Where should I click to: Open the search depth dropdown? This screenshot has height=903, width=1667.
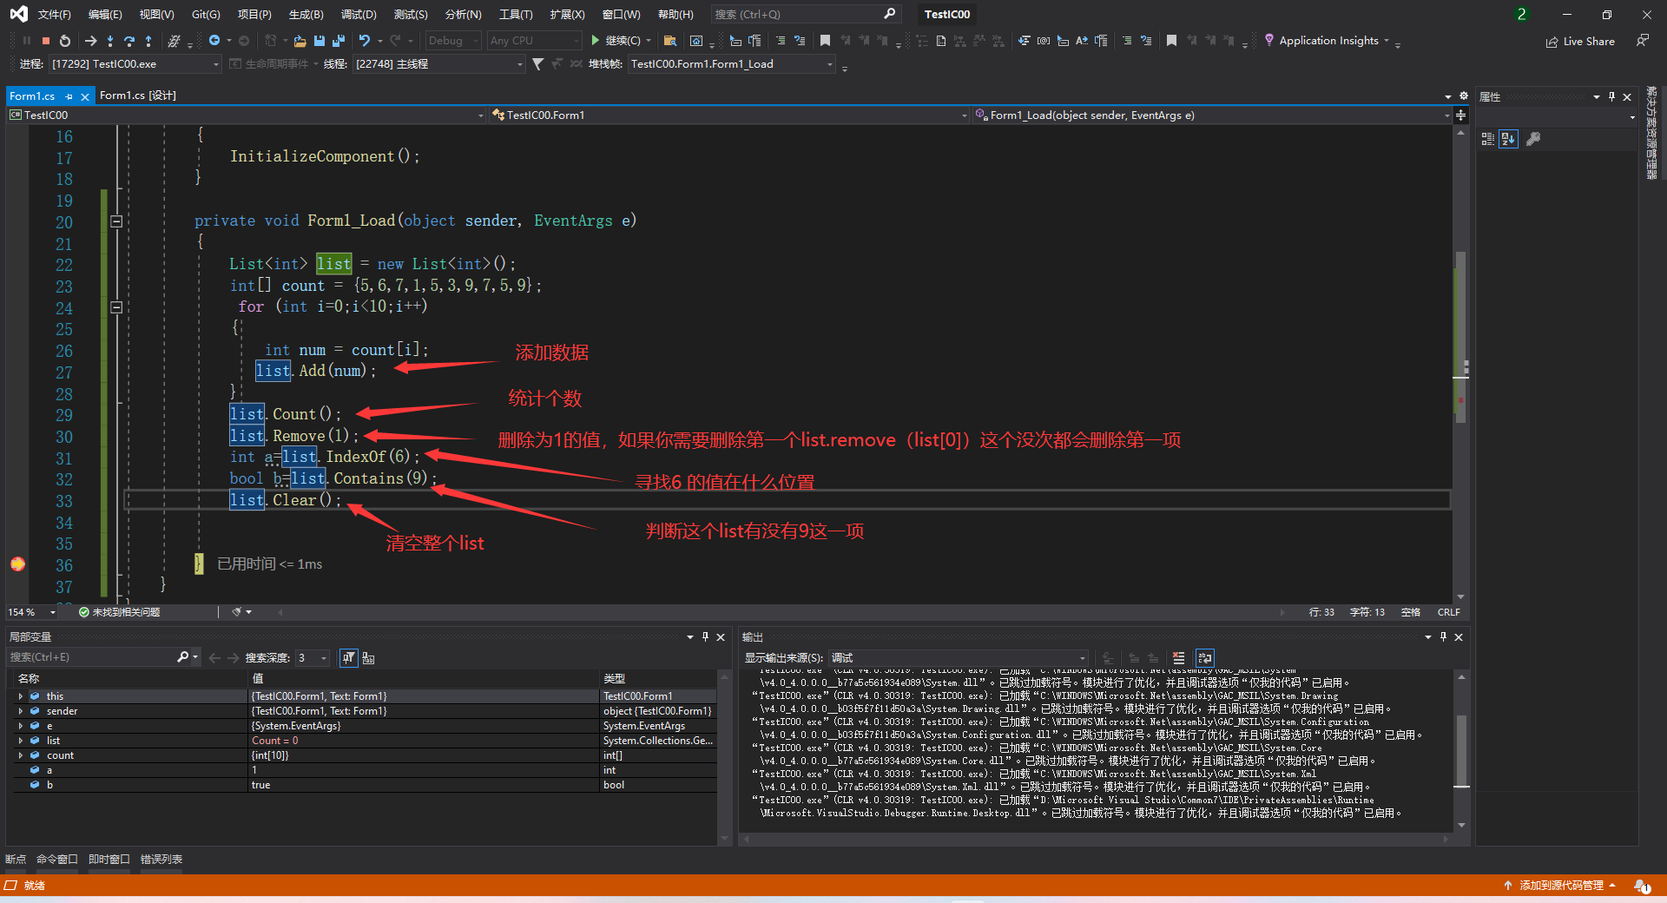click(312, 658)
